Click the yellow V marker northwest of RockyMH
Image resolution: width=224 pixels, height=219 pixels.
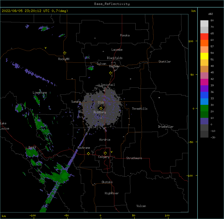pyautogui.click(x=45, y=48)
